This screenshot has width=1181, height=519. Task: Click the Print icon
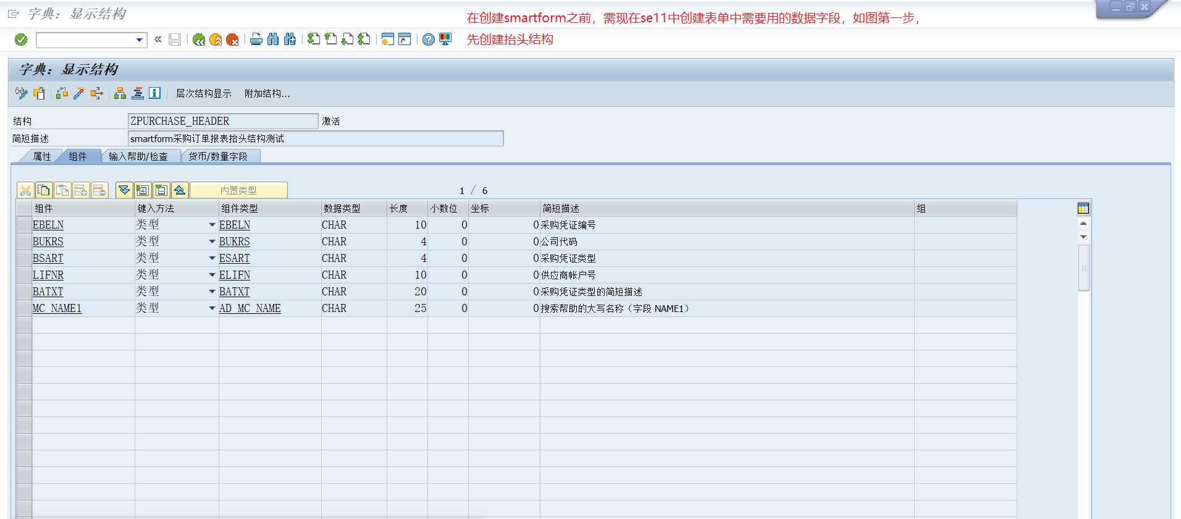click(256, 40)
